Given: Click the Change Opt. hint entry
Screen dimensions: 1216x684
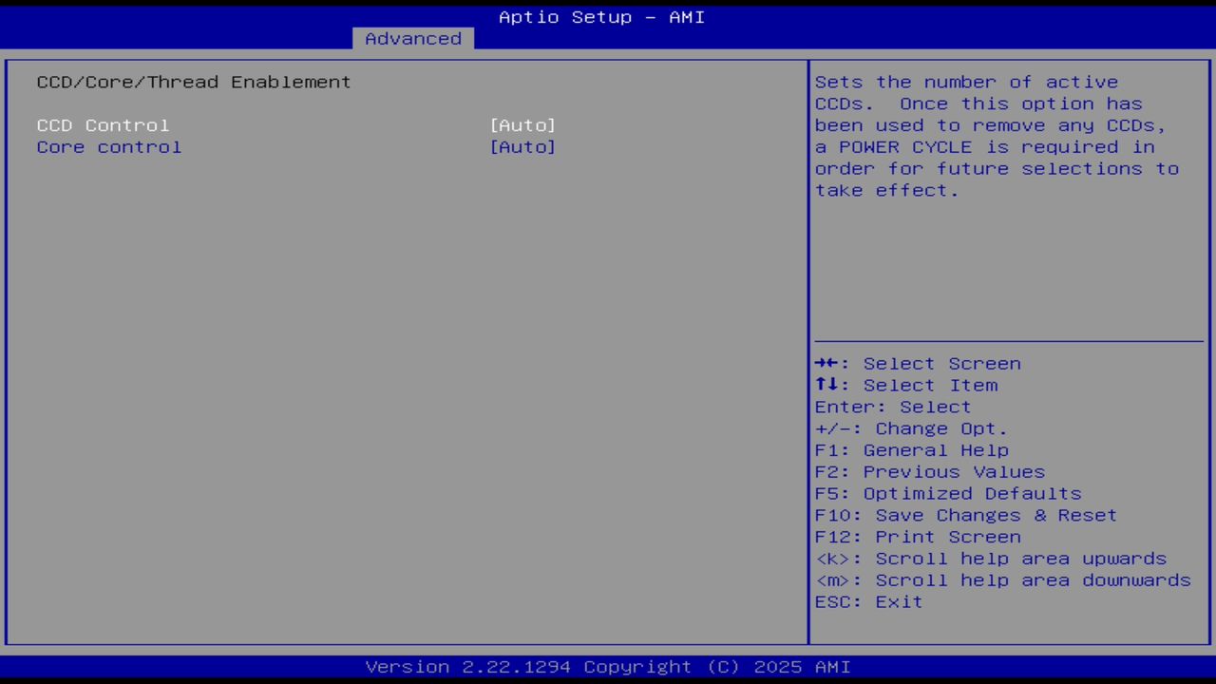Looking at the screenshot, I should click(909, 427).
